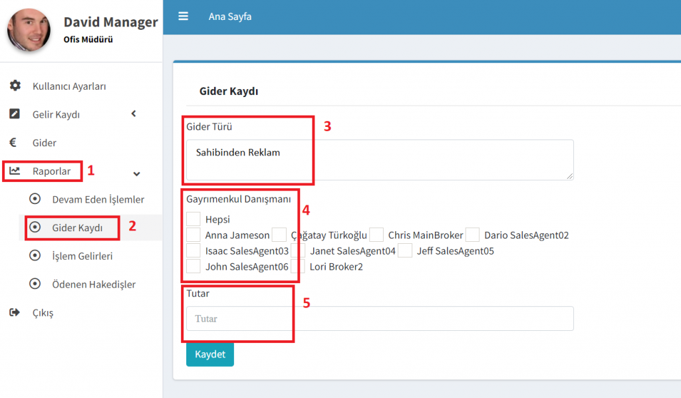This screenshot has width=681, height=398.
Task: Tick the Anna Jameson checkbox
Action: (194, 235)
